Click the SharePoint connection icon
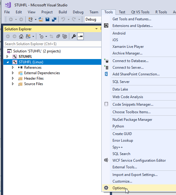Viewport: 176px width, 195px height. click(x=106, y=74)
